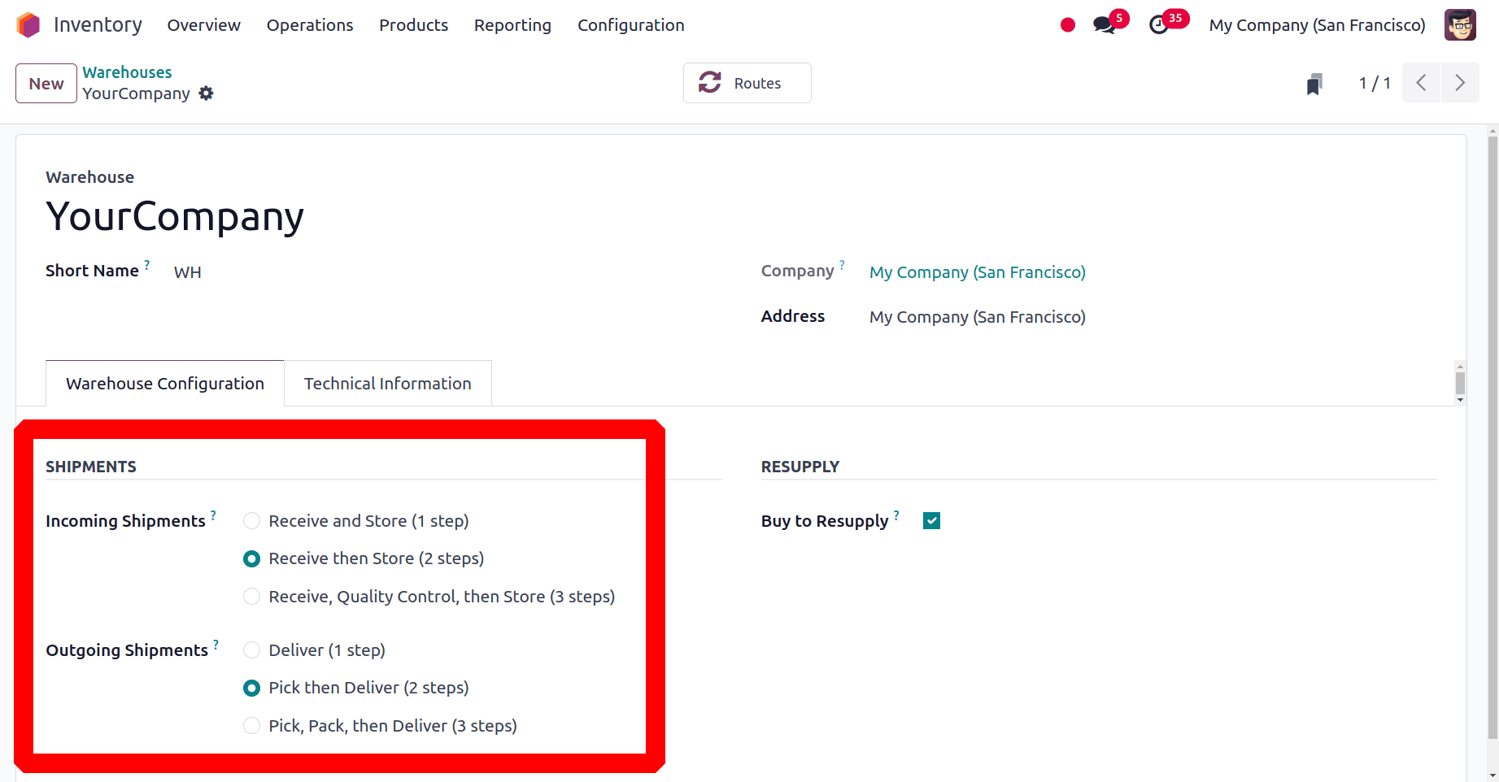Click the bookmark icon near the pager
The height and width of the screenshot is (782, 1499).
[1314, 84]
